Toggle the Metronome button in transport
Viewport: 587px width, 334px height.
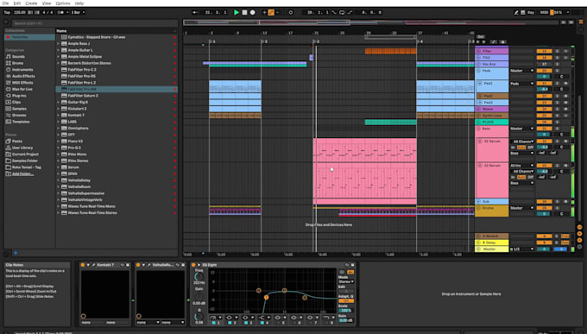(60, 12)
